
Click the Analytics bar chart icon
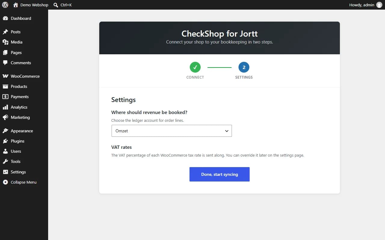coord(5,107)
